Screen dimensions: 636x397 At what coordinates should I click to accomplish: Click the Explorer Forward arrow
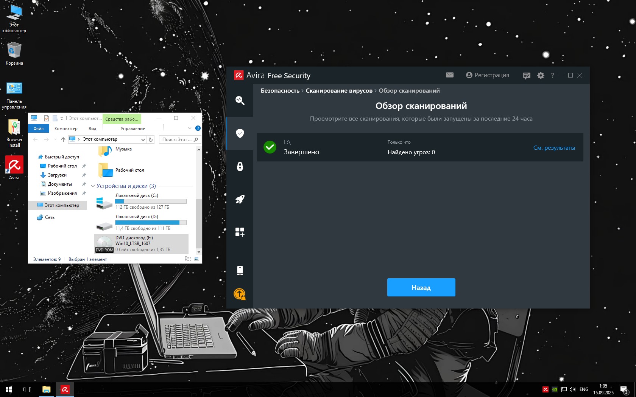[x=46, y=140]
